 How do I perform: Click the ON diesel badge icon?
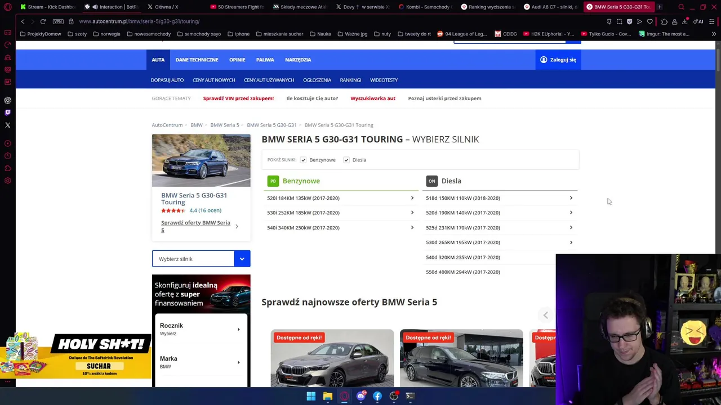(x=431, y=181)
